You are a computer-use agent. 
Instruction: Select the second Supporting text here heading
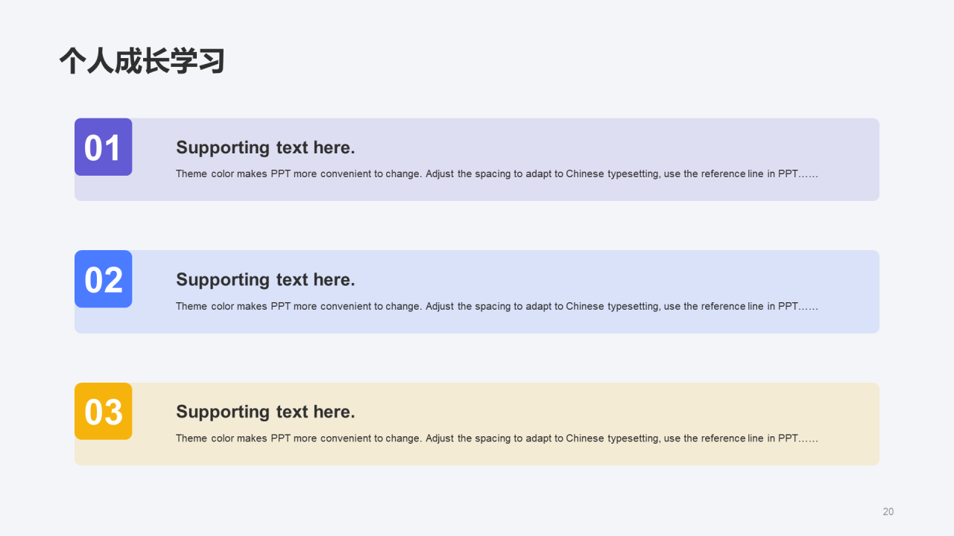click(x=265, y=280)
